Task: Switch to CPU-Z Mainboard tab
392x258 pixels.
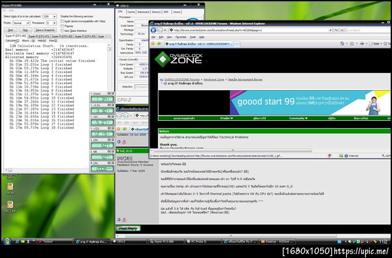Action: 143,12
